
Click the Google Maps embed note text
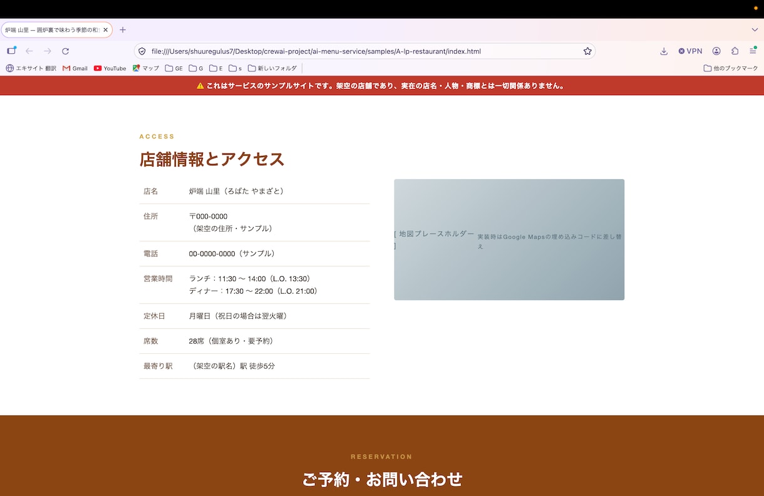click(549, 241)
